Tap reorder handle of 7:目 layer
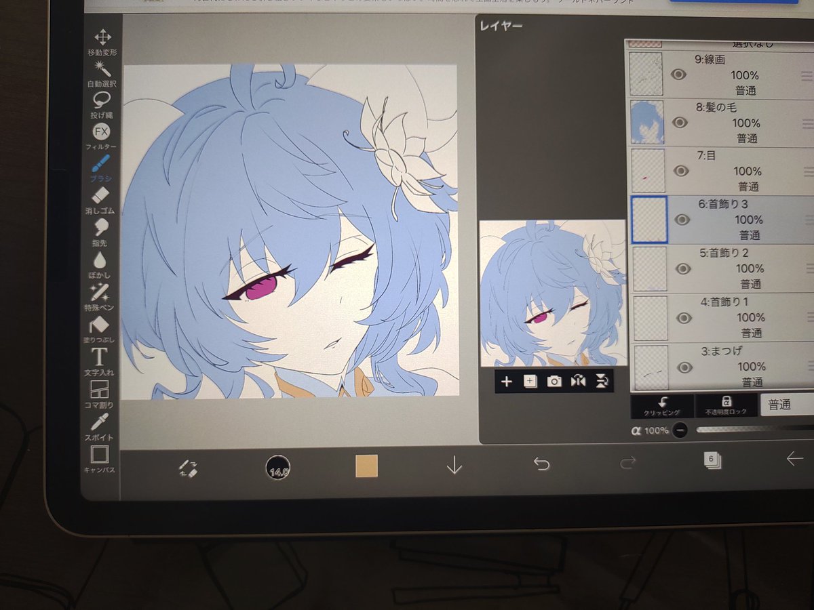814x610 pixels. [808, 171]
